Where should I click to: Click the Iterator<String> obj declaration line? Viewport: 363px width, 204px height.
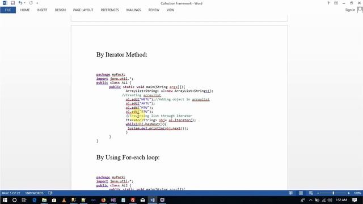pos(161,120)
